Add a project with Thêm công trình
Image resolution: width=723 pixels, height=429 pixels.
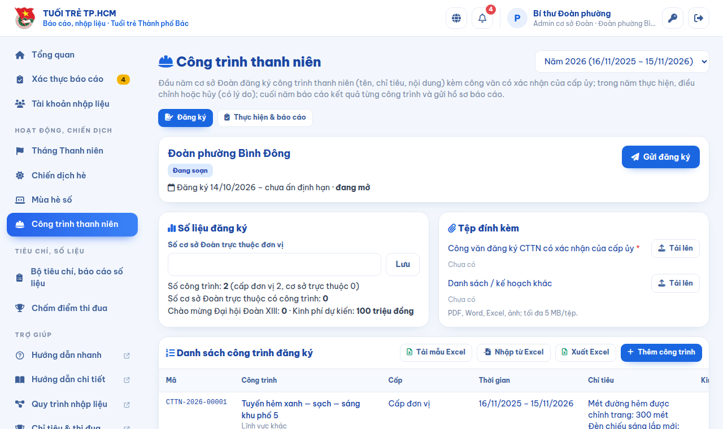click(x=661, y=353)
